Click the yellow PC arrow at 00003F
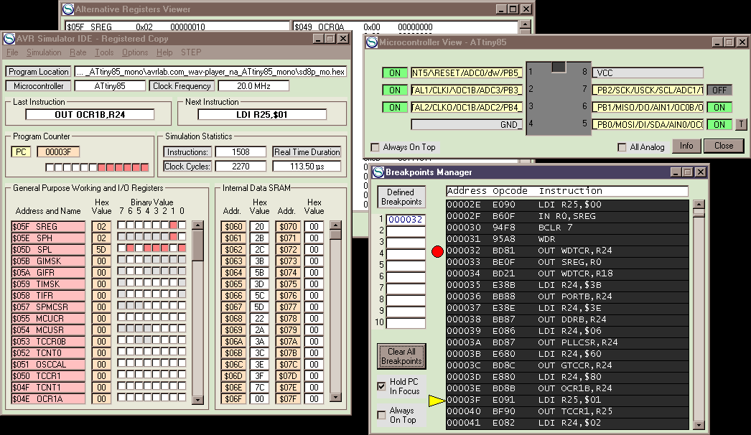 tap(437, 401)
